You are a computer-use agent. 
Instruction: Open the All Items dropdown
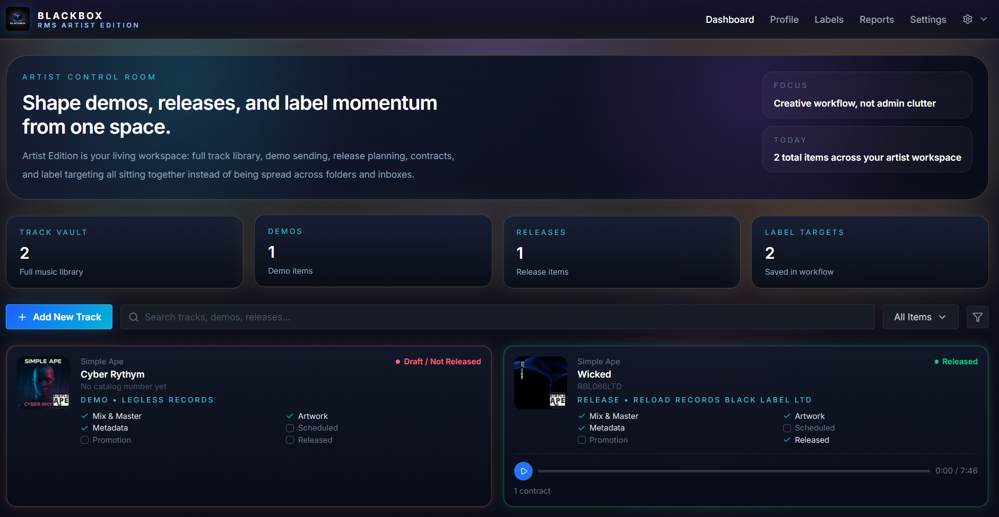click(x=920, y=317)
